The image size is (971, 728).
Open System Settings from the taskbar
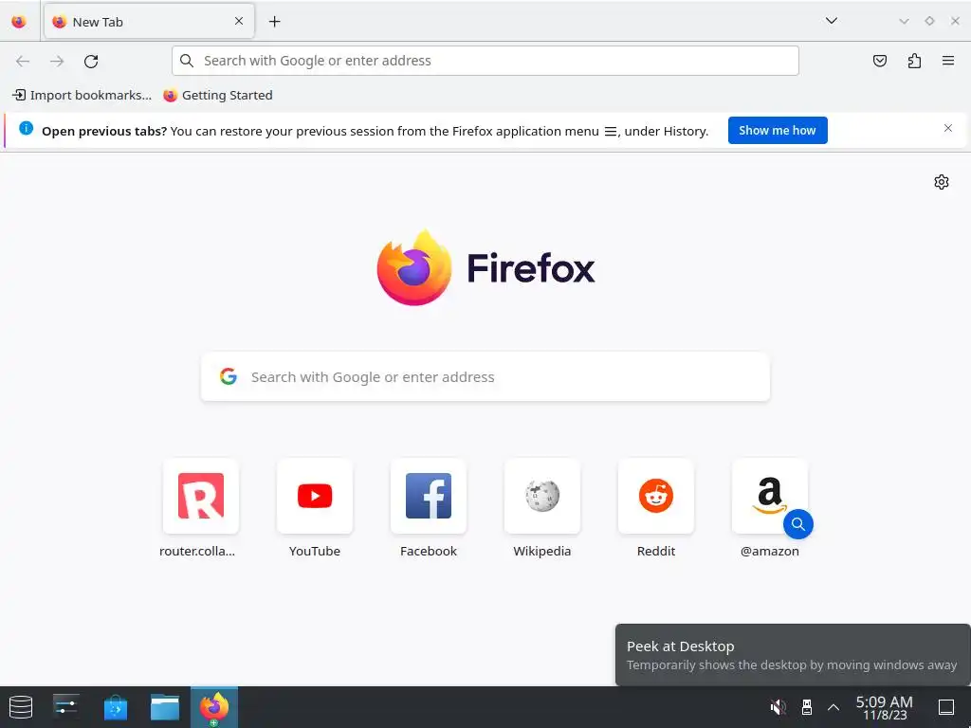65,707
